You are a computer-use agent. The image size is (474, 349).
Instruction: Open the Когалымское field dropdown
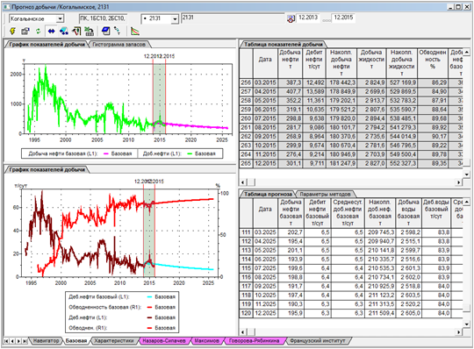click(x=60, y=18)
